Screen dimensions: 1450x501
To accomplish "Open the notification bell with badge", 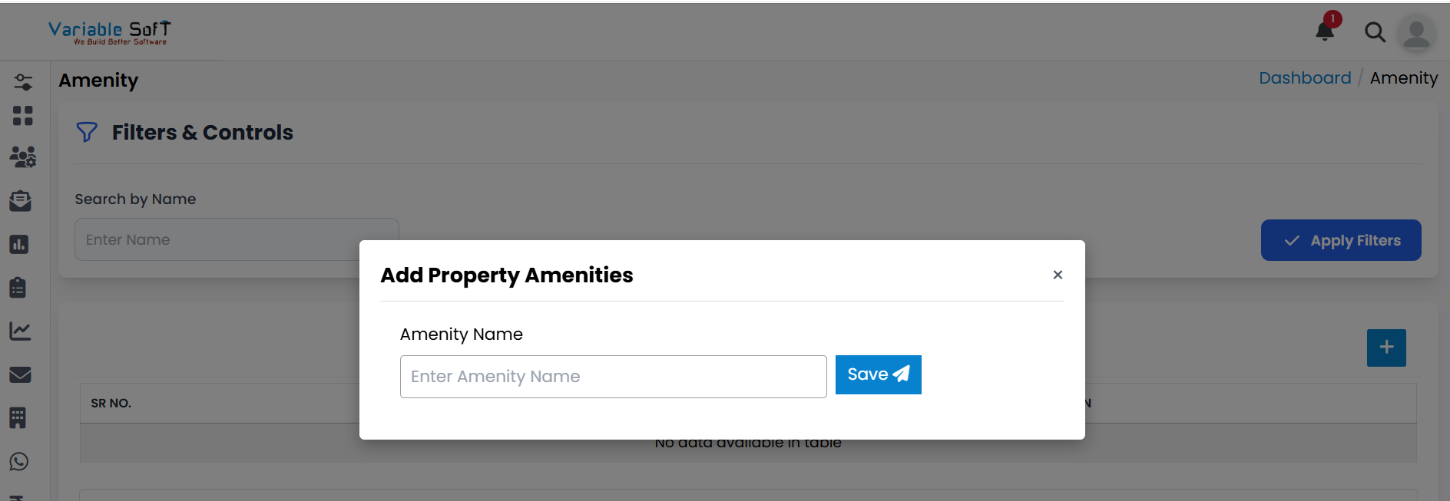I will coord(1324,31).
